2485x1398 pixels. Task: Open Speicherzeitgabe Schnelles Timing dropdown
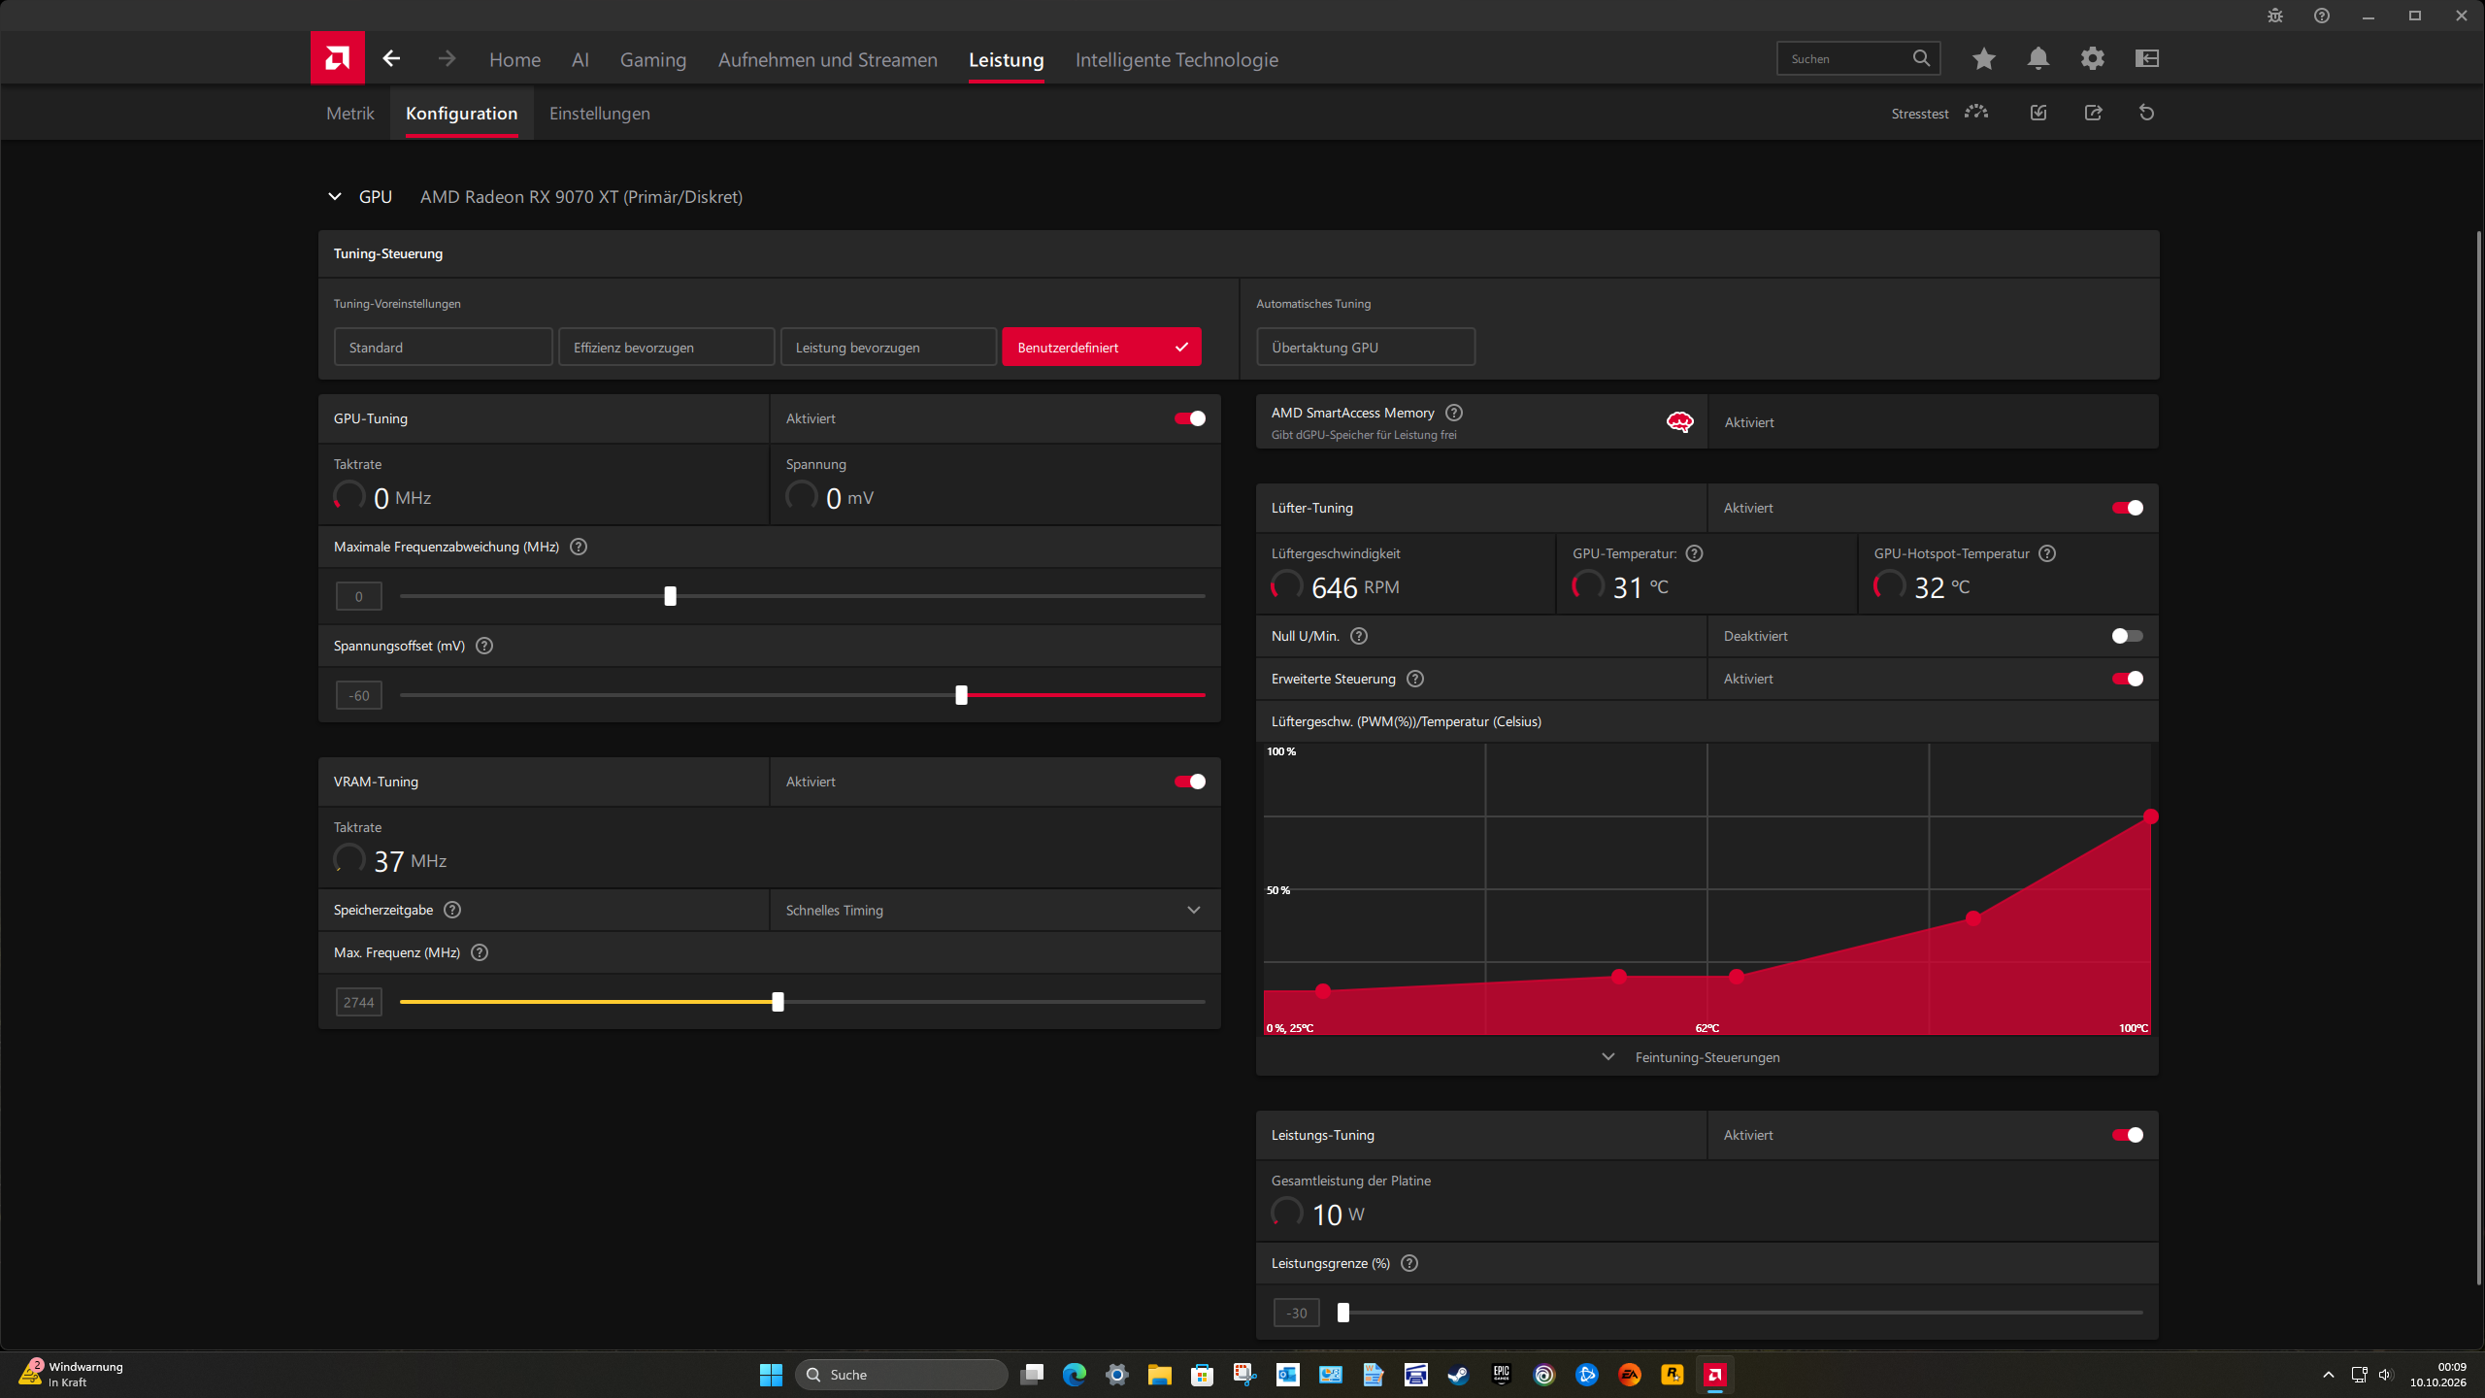(x=995, y=910)
